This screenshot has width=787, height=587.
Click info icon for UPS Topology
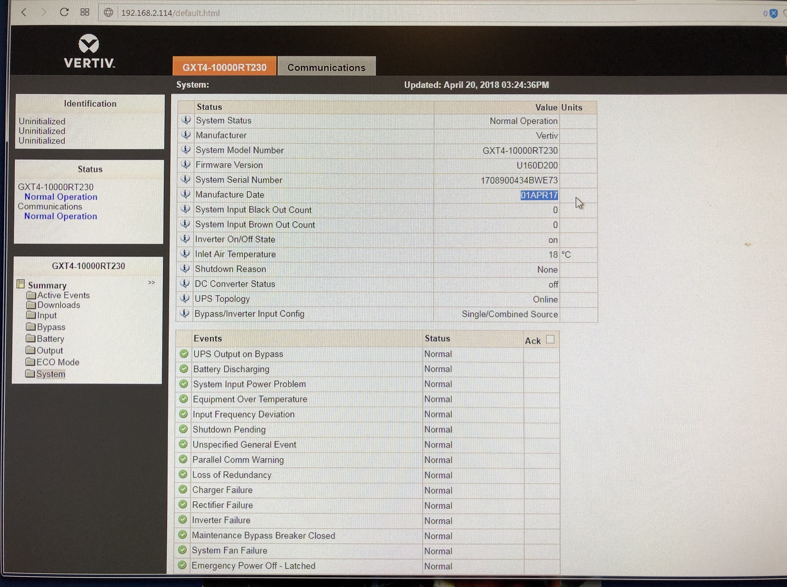point(185,298)
